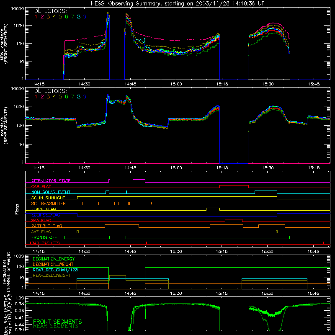Click red detector number 1 in front segments legend
Screen dimensions: 335x335
click(x=36, y=17)
